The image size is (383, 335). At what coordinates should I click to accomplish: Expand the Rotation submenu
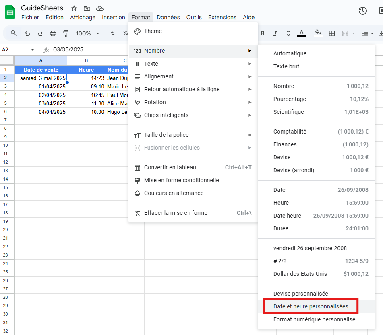pyautogui.click(x=193, y=102)
